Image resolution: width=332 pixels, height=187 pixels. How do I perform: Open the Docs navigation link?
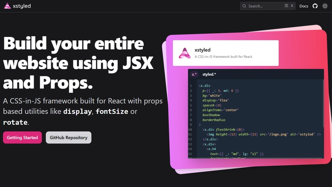(304, 6)
